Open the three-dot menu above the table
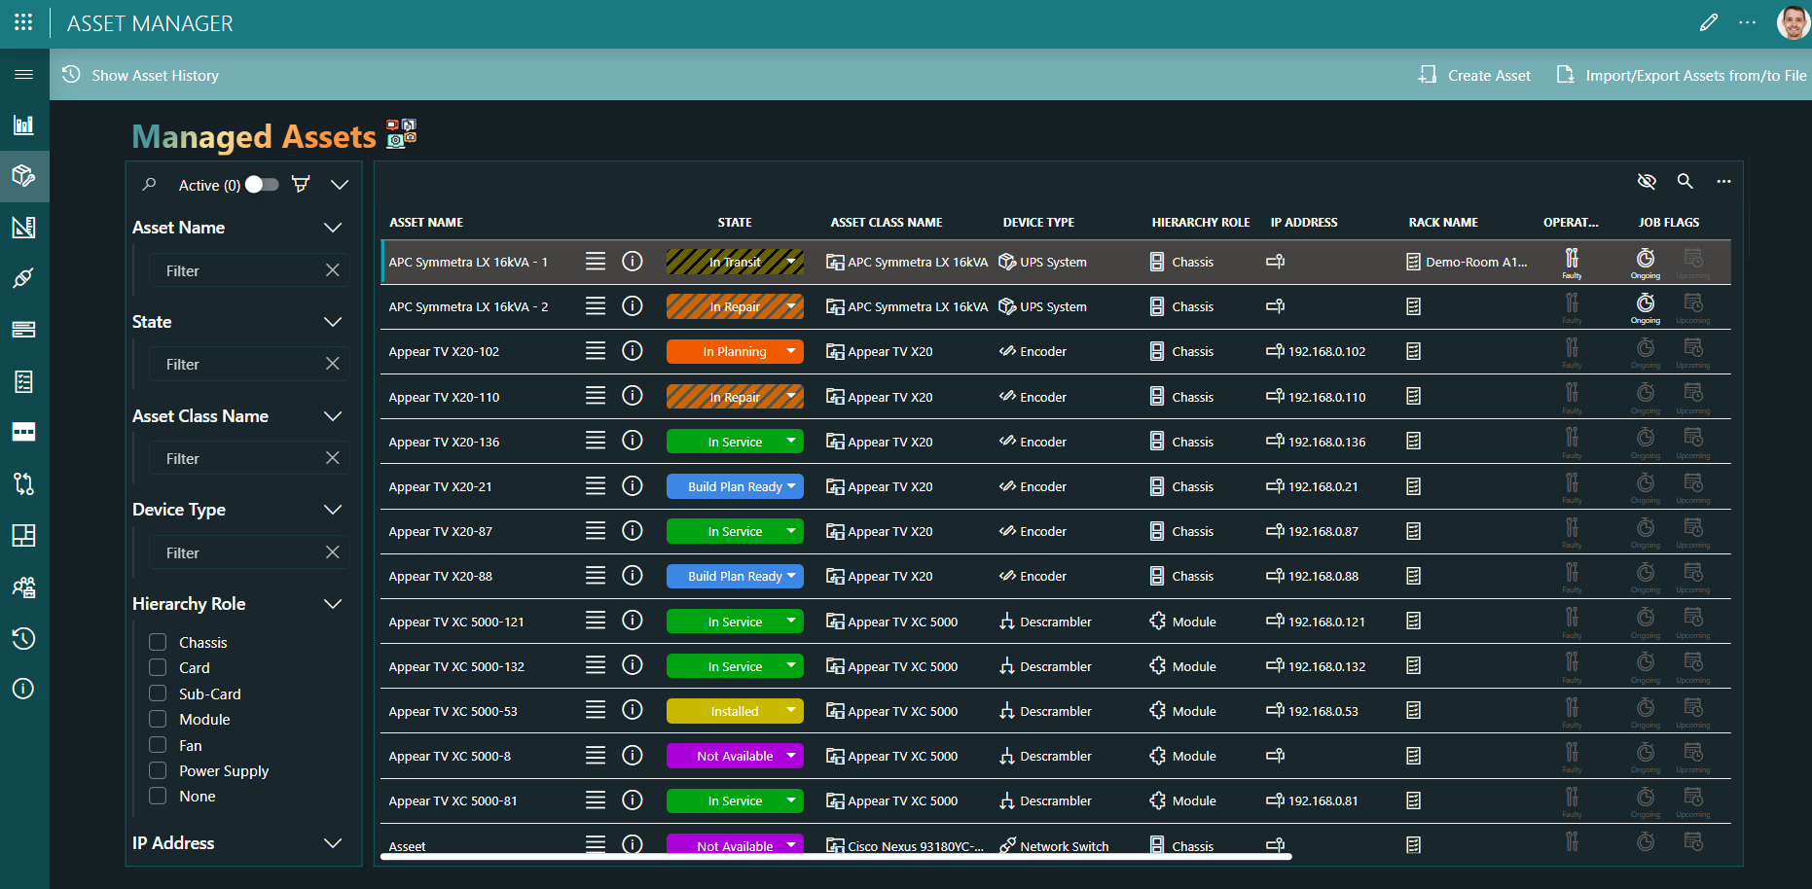The height and width of the screenshot is (889, 1812). coord(1723,181)
